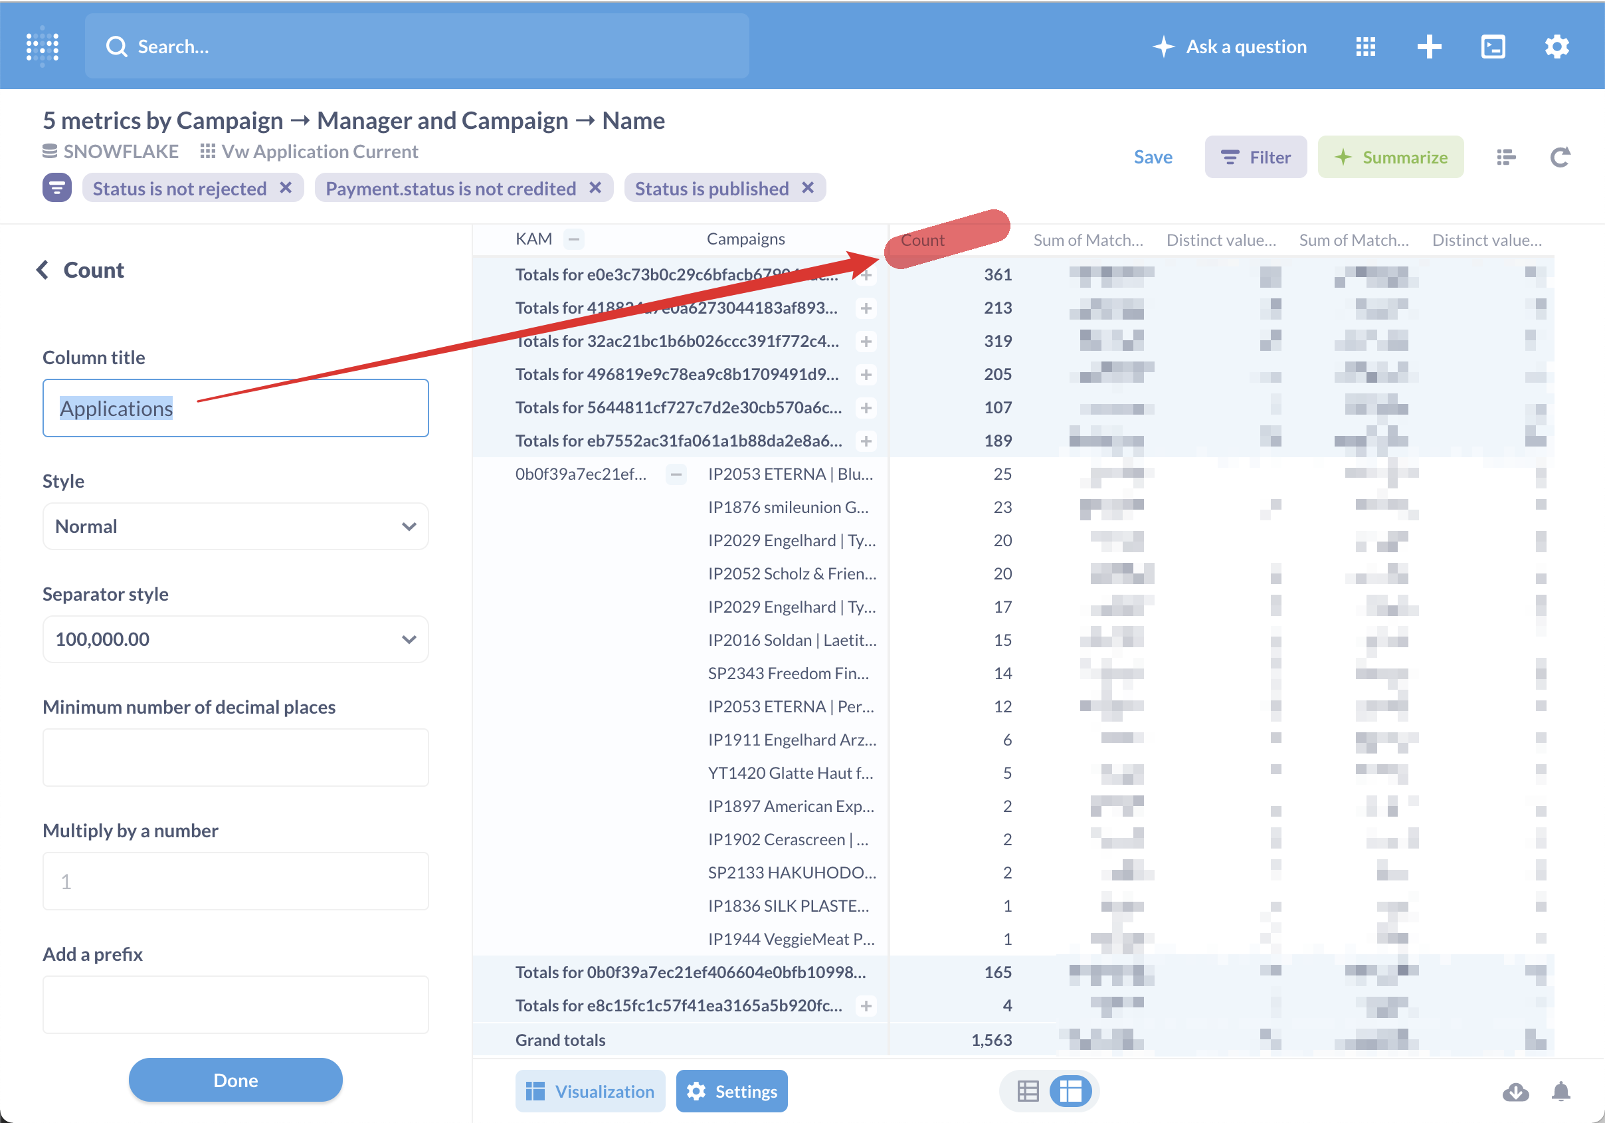This screenshot has width=1605, height=1123.
Task: Open the notebook editor icon beside Filter
Action: [1506, 157]
